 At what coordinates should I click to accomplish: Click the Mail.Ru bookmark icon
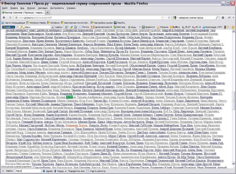[x=115, y=23]
